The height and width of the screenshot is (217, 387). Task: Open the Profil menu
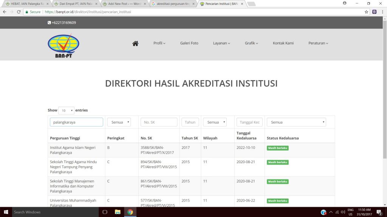(159, 43)
